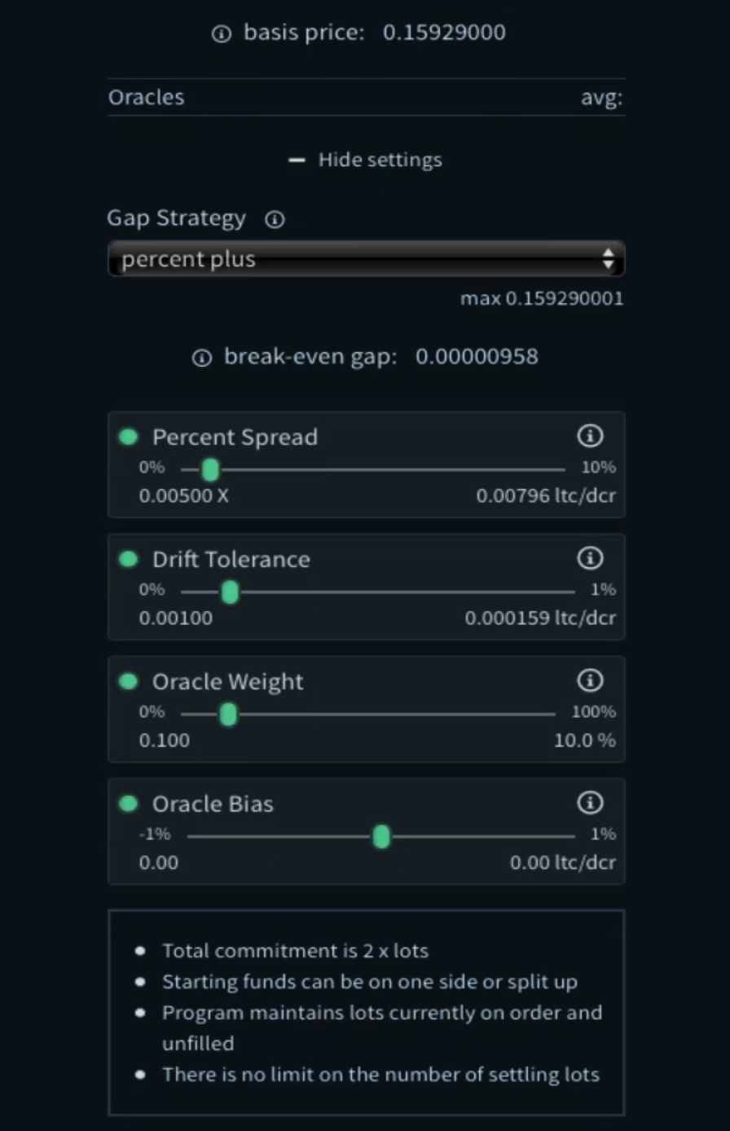Open the Oracle Bias info icon
Viewport: 730px width, 1131px height.
coord(590,803)
